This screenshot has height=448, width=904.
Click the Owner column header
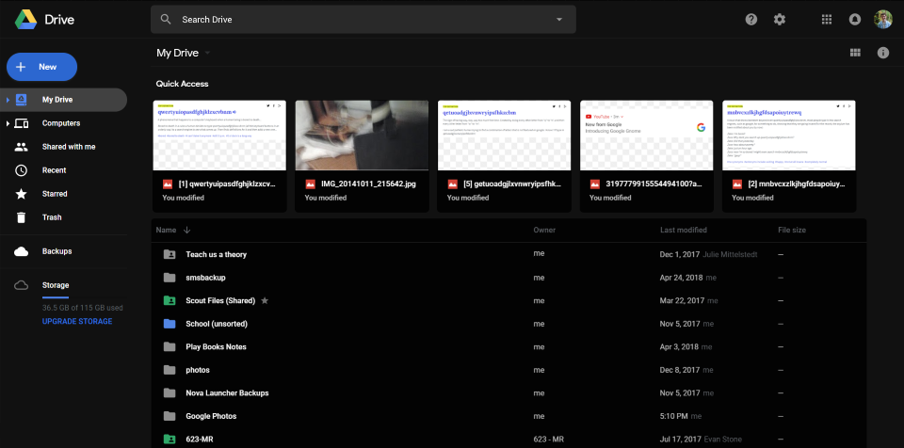[544, 230]
